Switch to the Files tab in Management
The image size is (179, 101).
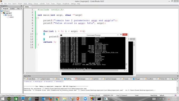(18, 9)
